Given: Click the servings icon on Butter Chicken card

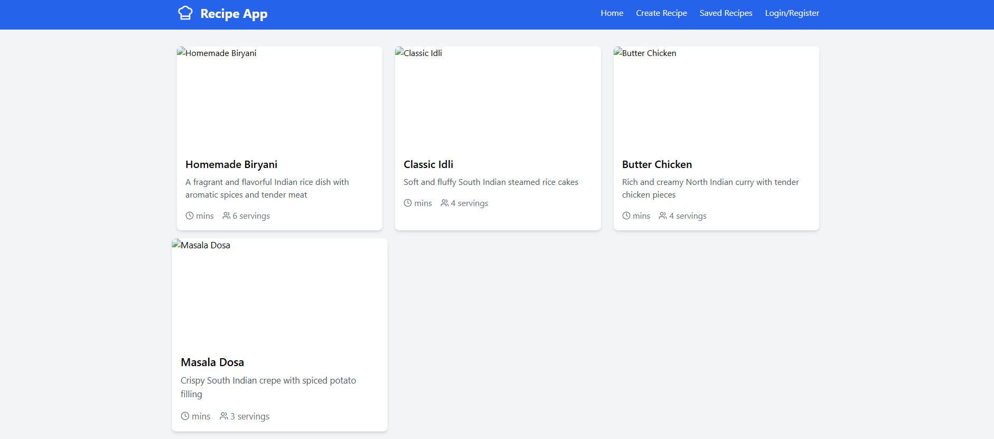Looking at the screenshot, I should pyautogui.click(x=662, y=216).
